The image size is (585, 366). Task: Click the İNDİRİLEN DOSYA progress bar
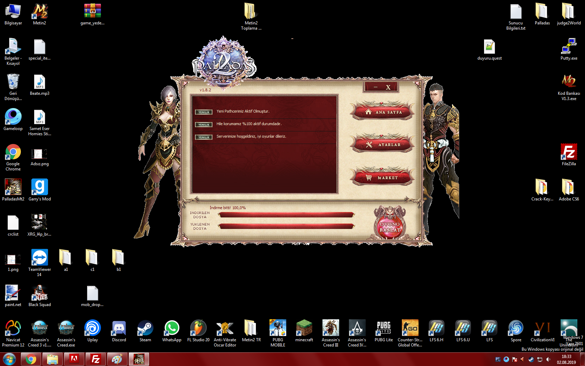click(x=286, y=215)
